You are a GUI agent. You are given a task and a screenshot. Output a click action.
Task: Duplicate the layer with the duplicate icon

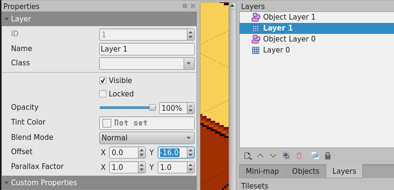click(x=286, y=156)
